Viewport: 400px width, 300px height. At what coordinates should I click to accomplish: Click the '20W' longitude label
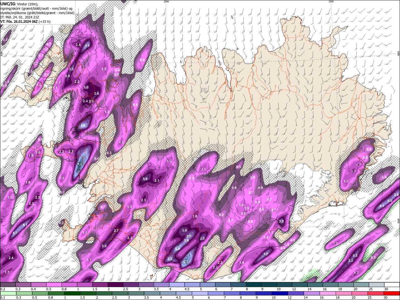[x=166, y=2]
